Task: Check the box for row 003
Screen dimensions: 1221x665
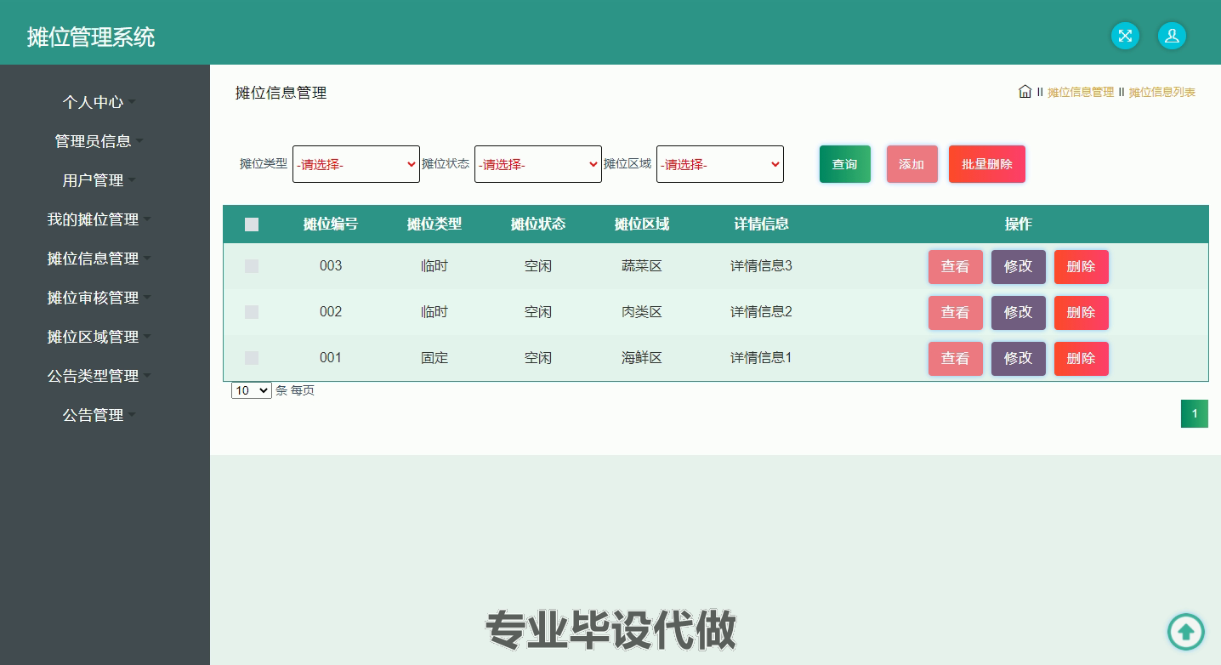Action: click(x=252, y=266)
